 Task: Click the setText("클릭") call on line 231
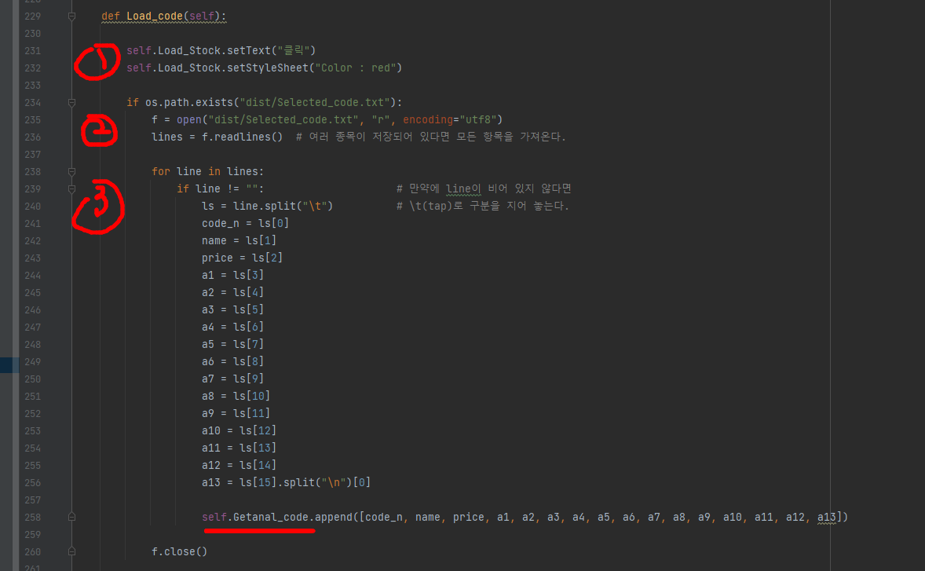click(x=272, y=51)
